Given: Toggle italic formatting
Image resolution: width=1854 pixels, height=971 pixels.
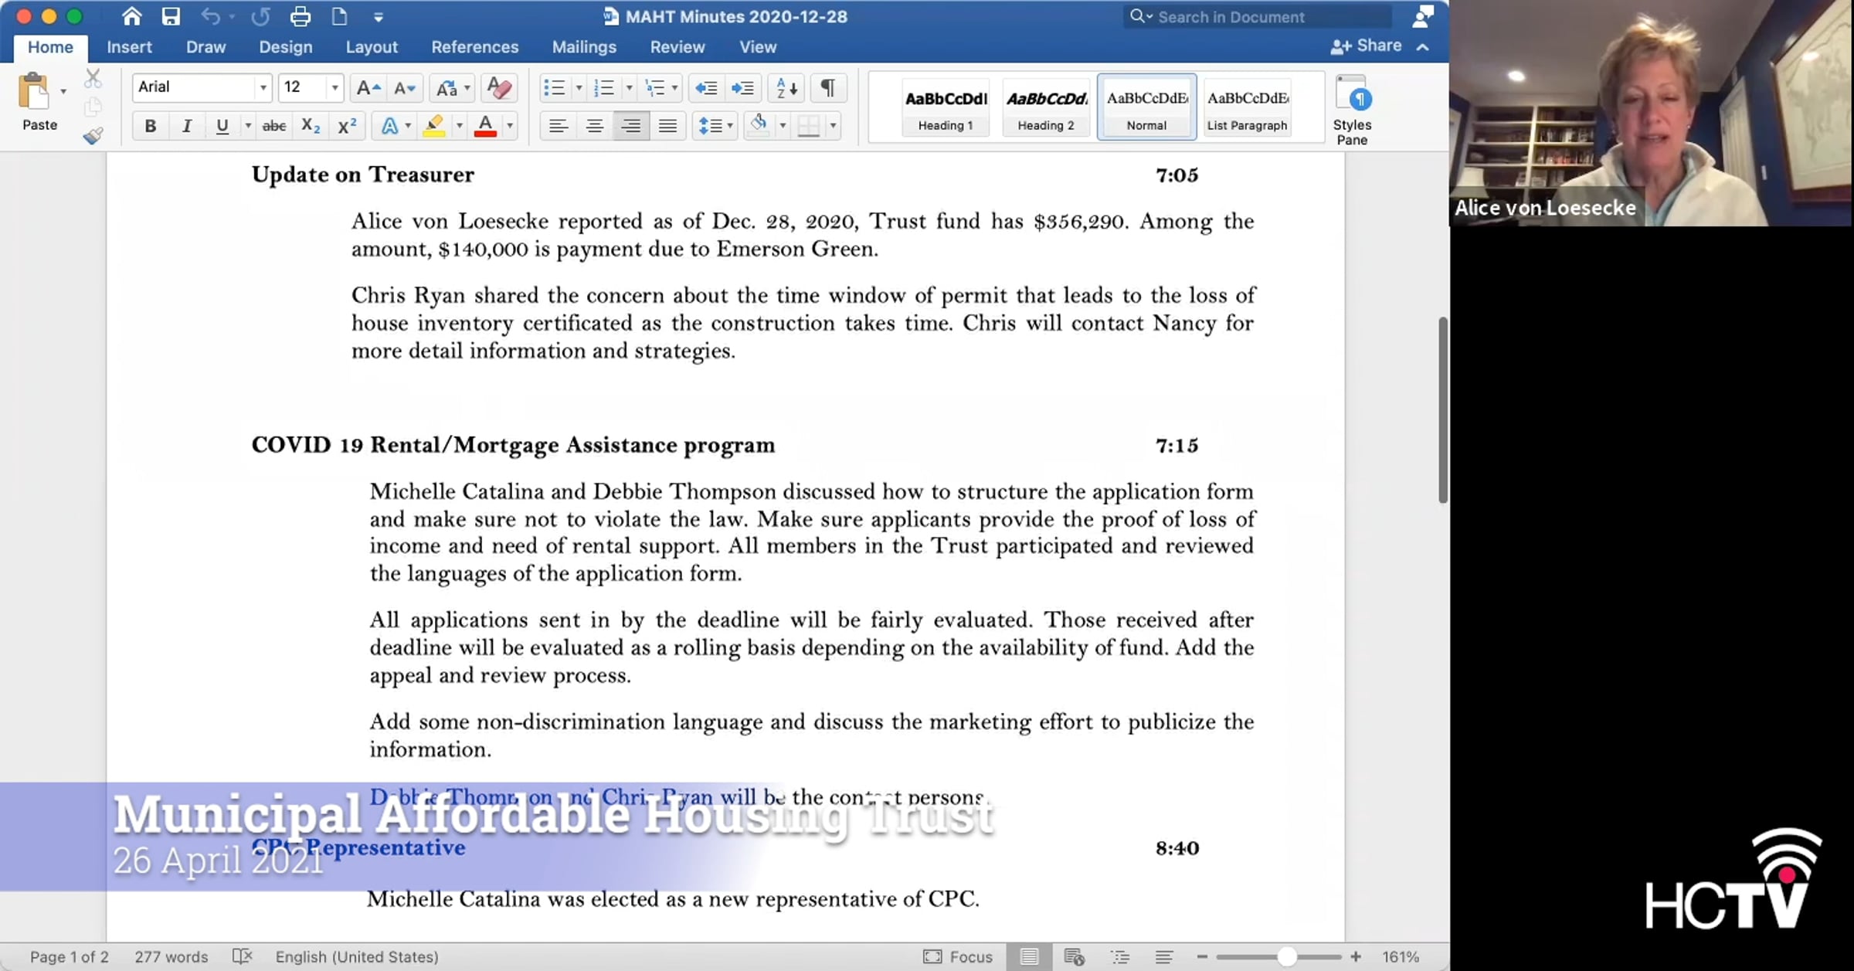Looking at the screenshot, I should click(x=186, y=126).
